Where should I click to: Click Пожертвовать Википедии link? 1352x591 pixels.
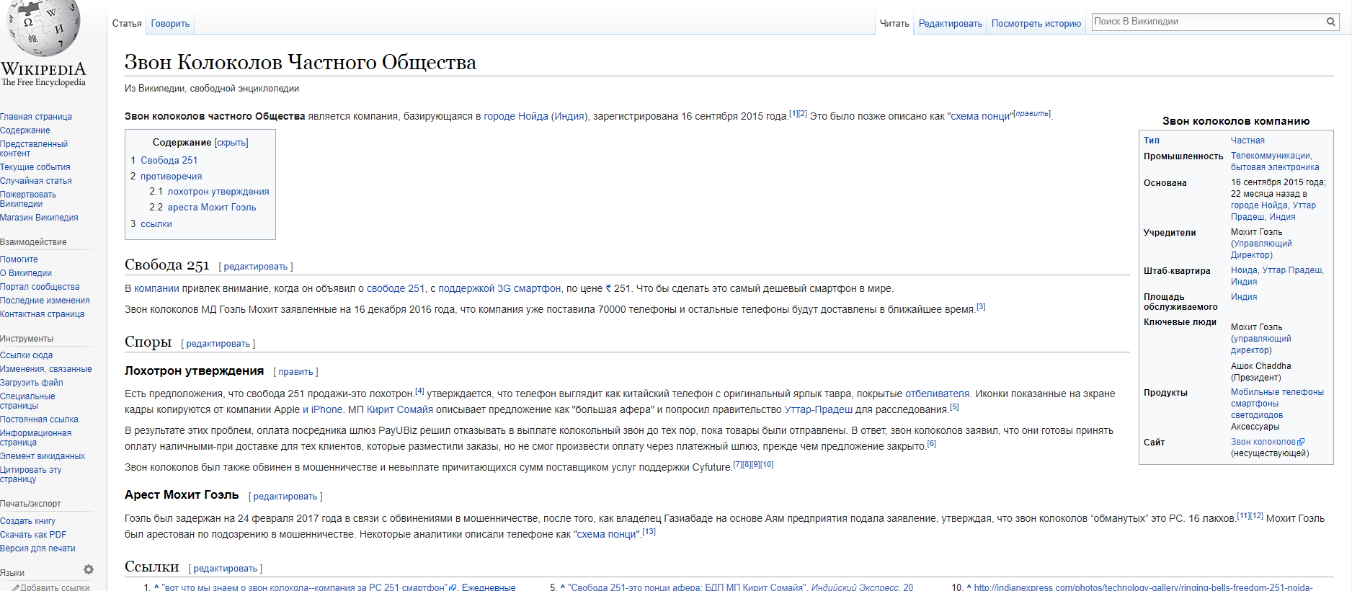pos(28,199)
